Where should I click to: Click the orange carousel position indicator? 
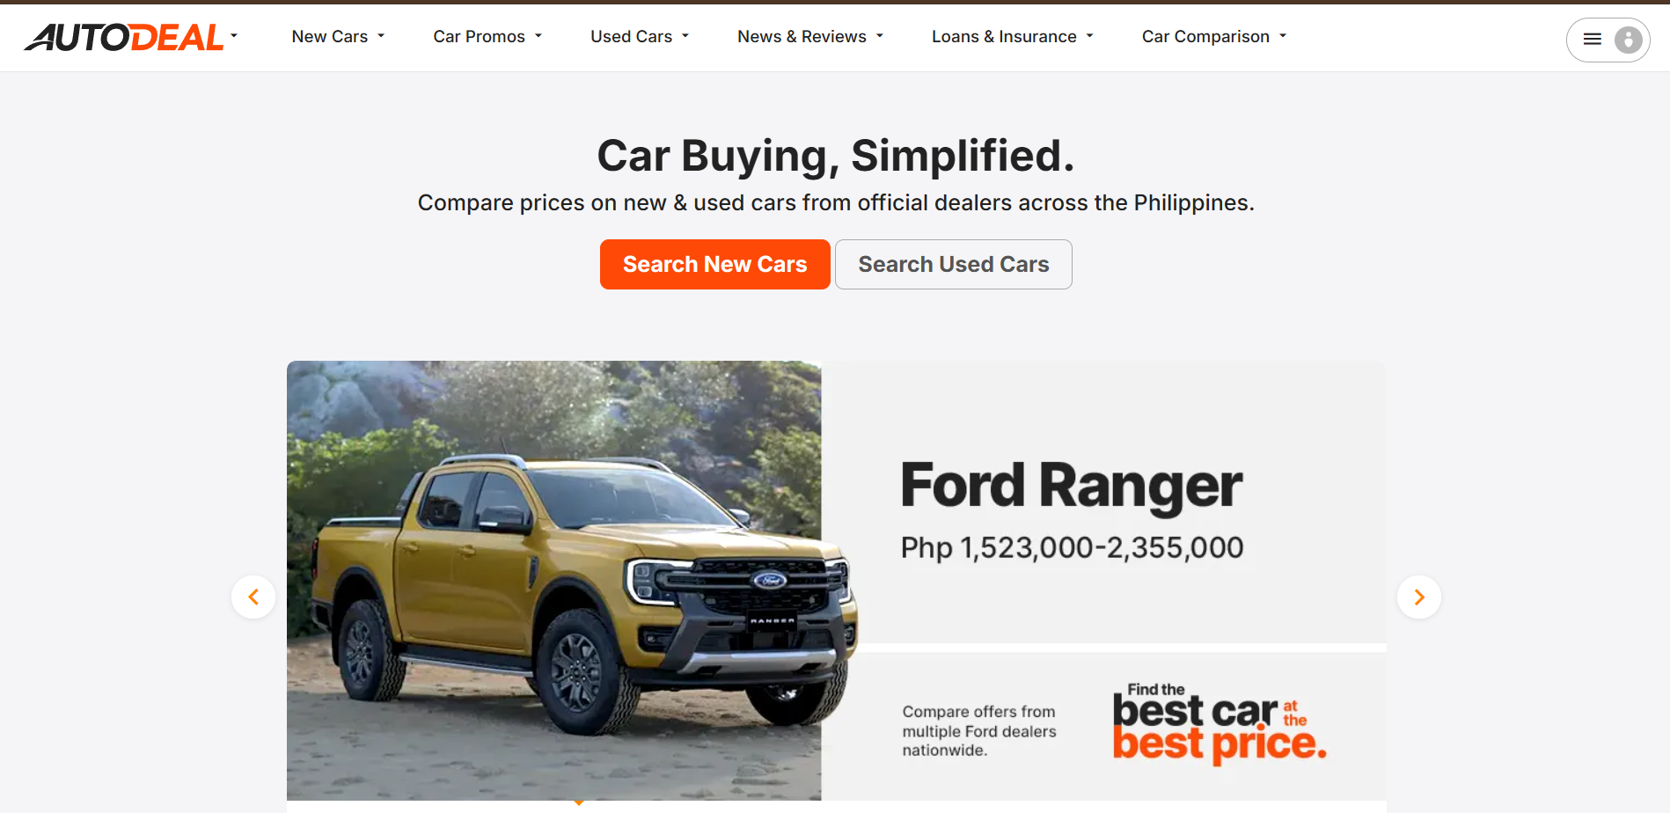click(578, 802)
